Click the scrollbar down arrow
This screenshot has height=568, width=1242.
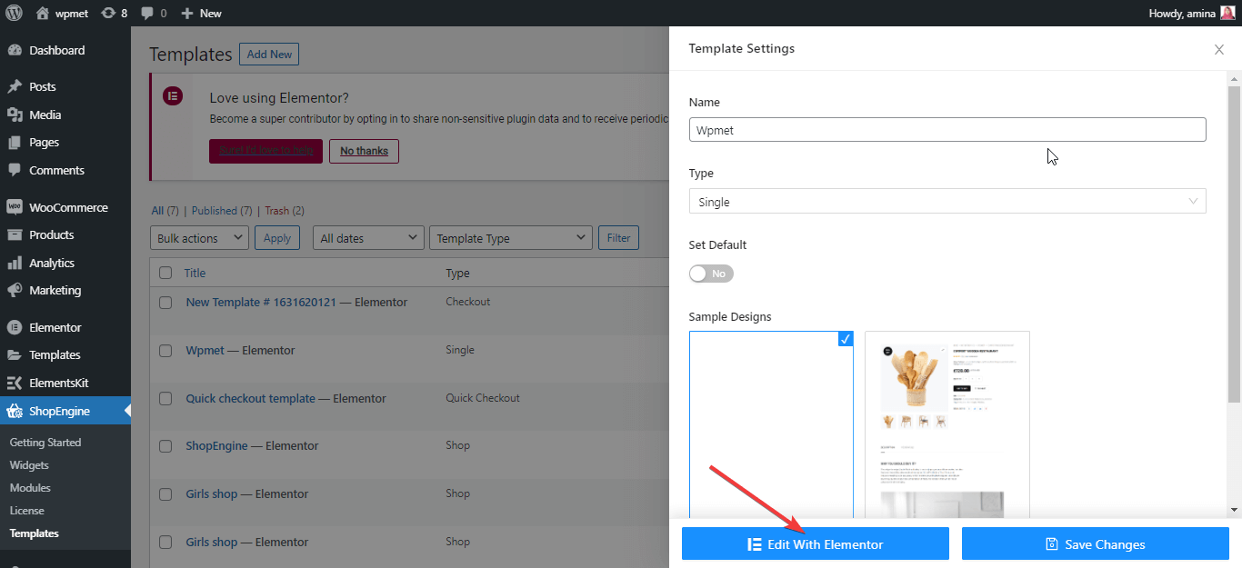(1235, 510)
